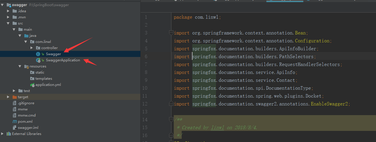Click the orange target folder icon
The image size is (376, 142).
[x=14, y=97]
